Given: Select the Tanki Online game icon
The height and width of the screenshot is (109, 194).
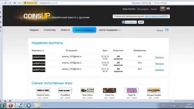Looking at the screenshot, I should click(x=87, y=91).
